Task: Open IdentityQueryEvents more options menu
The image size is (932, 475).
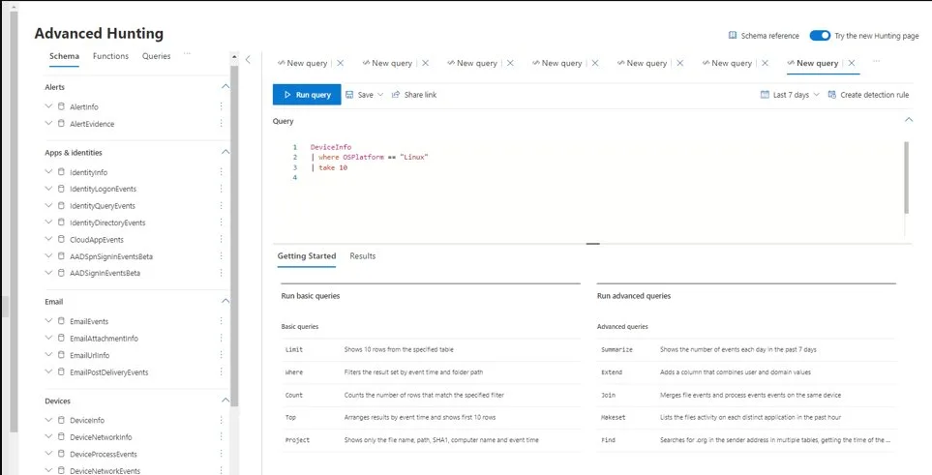Action: 221,205
